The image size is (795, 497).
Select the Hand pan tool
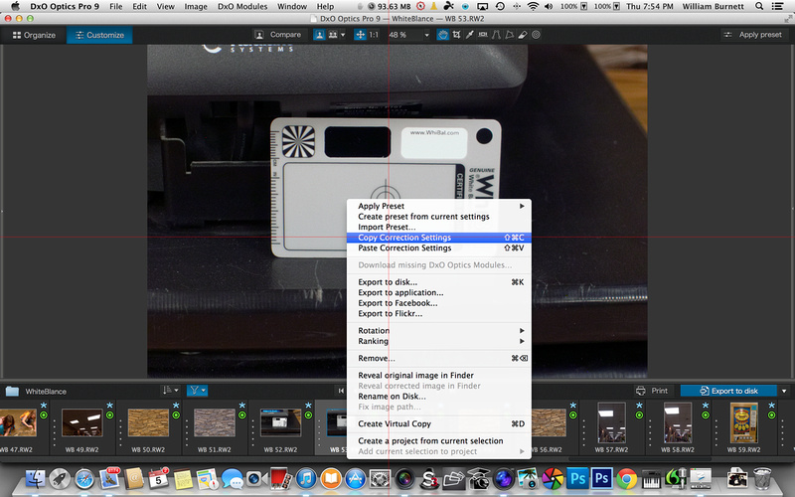click(442, 35)
